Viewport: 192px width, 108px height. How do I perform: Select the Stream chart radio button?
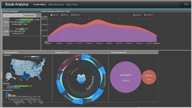[x=62, y=15]
